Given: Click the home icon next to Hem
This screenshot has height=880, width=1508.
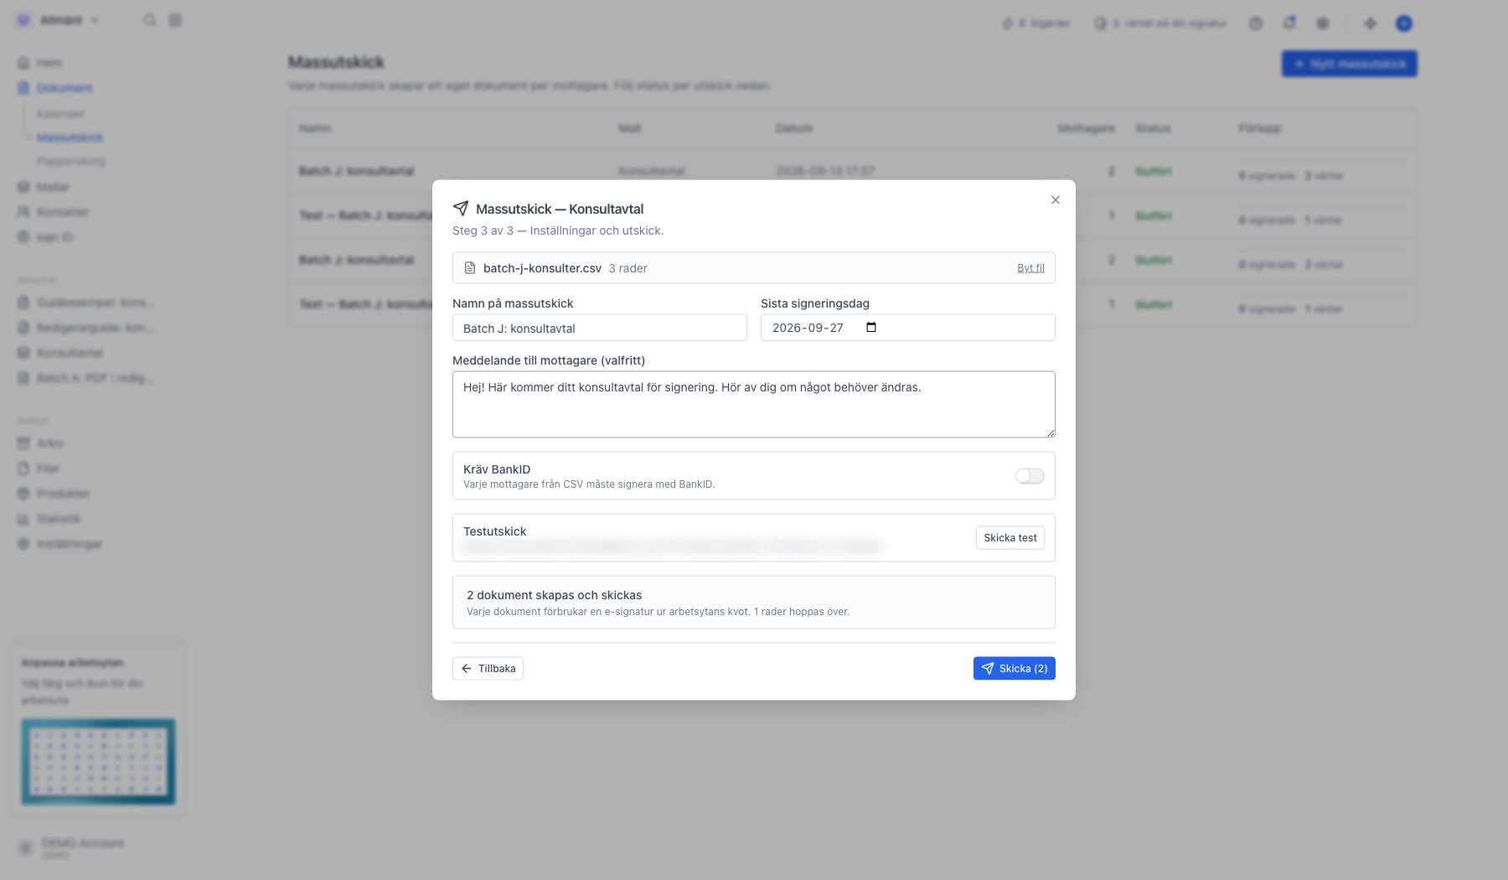Looking at the screenshot, I should coord(23,63).
